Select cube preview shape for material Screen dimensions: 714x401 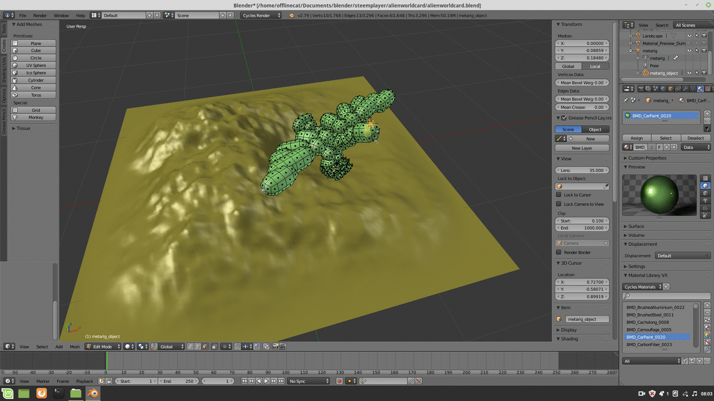click(705, 193)
